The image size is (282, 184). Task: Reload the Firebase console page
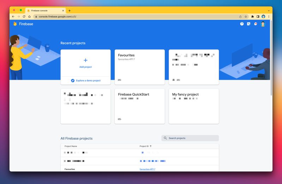click(24, 17)
